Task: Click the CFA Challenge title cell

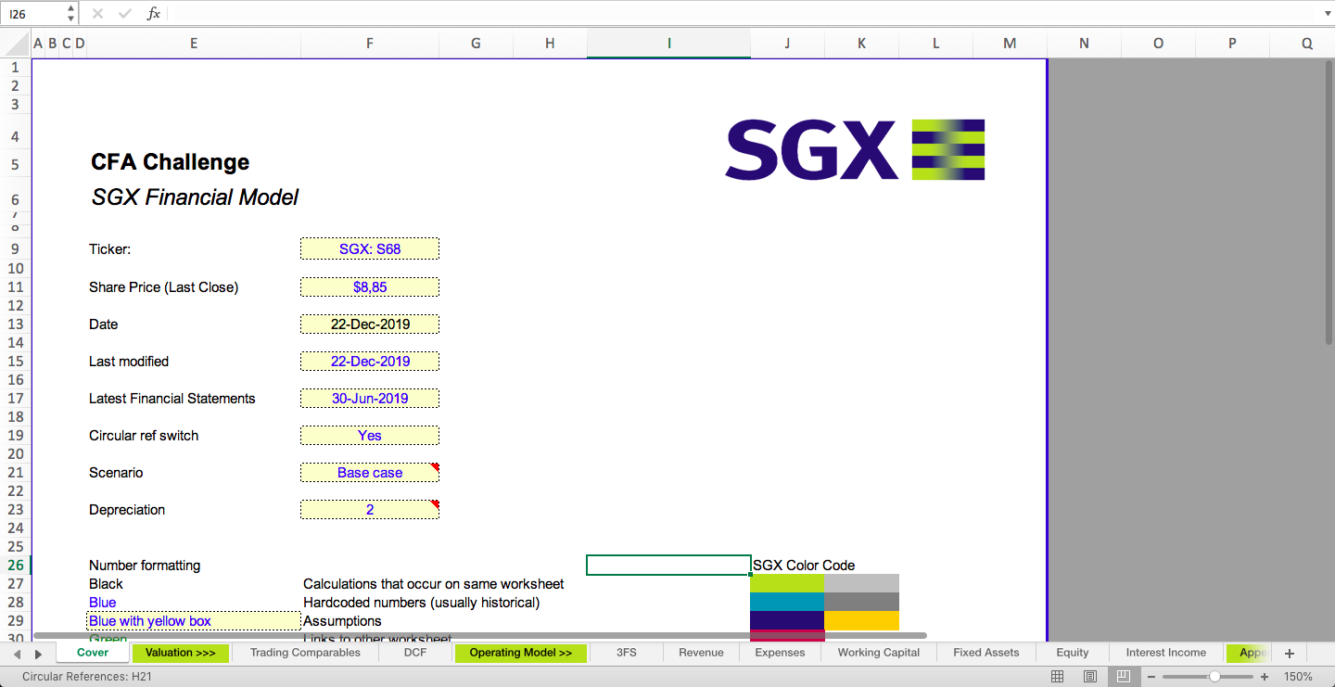Action: [x=171, y=162]
